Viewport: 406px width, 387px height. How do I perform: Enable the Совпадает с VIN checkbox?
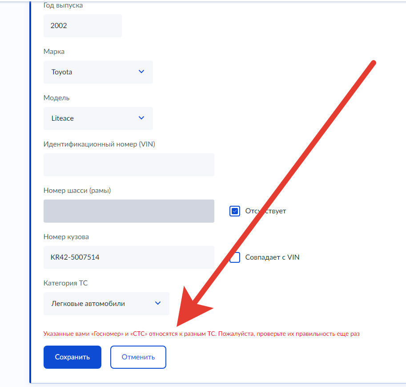pyautogui.click(x=235, y=257)
